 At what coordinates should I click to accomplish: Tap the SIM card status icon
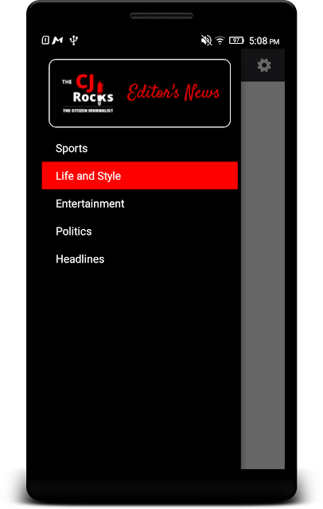tap(45, 41)
